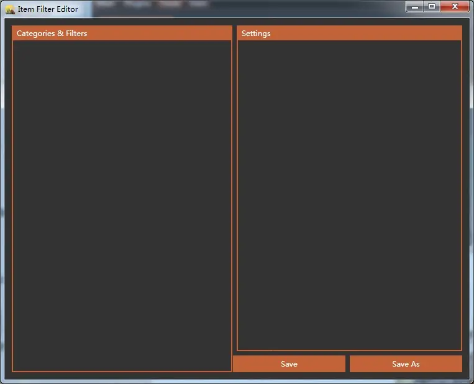
Task: Click the Item Filter Editor app icon
Action: pos(10,9)
